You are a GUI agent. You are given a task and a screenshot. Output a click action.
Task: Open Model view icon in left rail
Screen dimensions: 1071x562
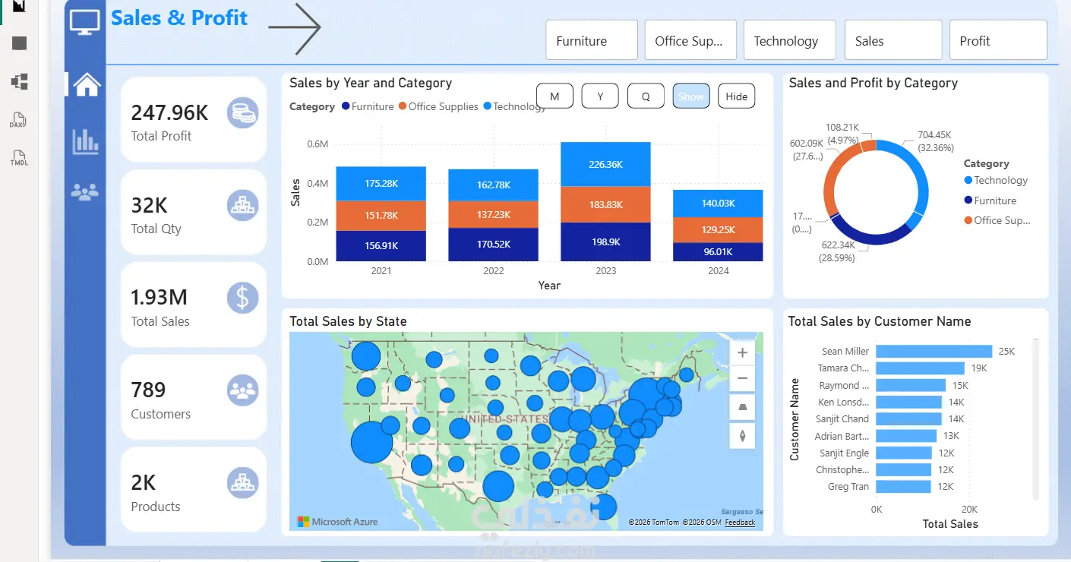click(x=19, y=82)
